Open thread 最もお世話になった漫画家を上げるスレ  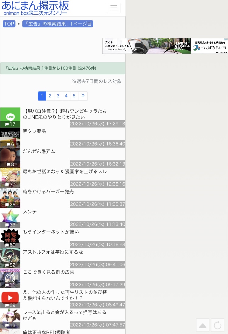click(x=65, y=171)
